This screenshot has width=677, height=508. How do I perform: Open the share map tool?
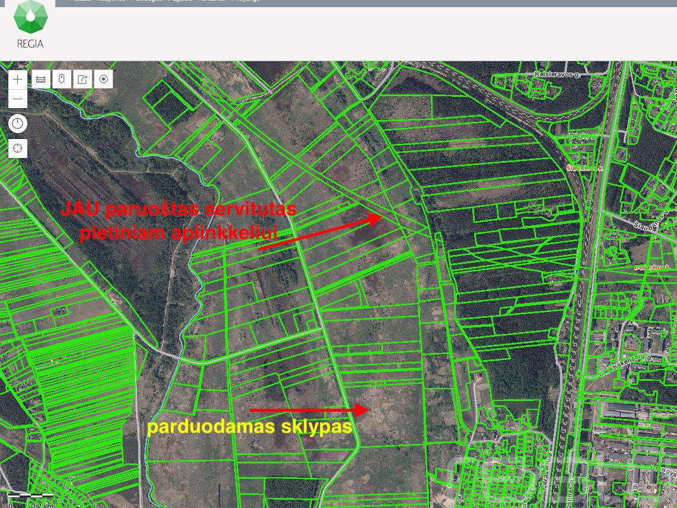pyautogui.click(x=82, y=80)
